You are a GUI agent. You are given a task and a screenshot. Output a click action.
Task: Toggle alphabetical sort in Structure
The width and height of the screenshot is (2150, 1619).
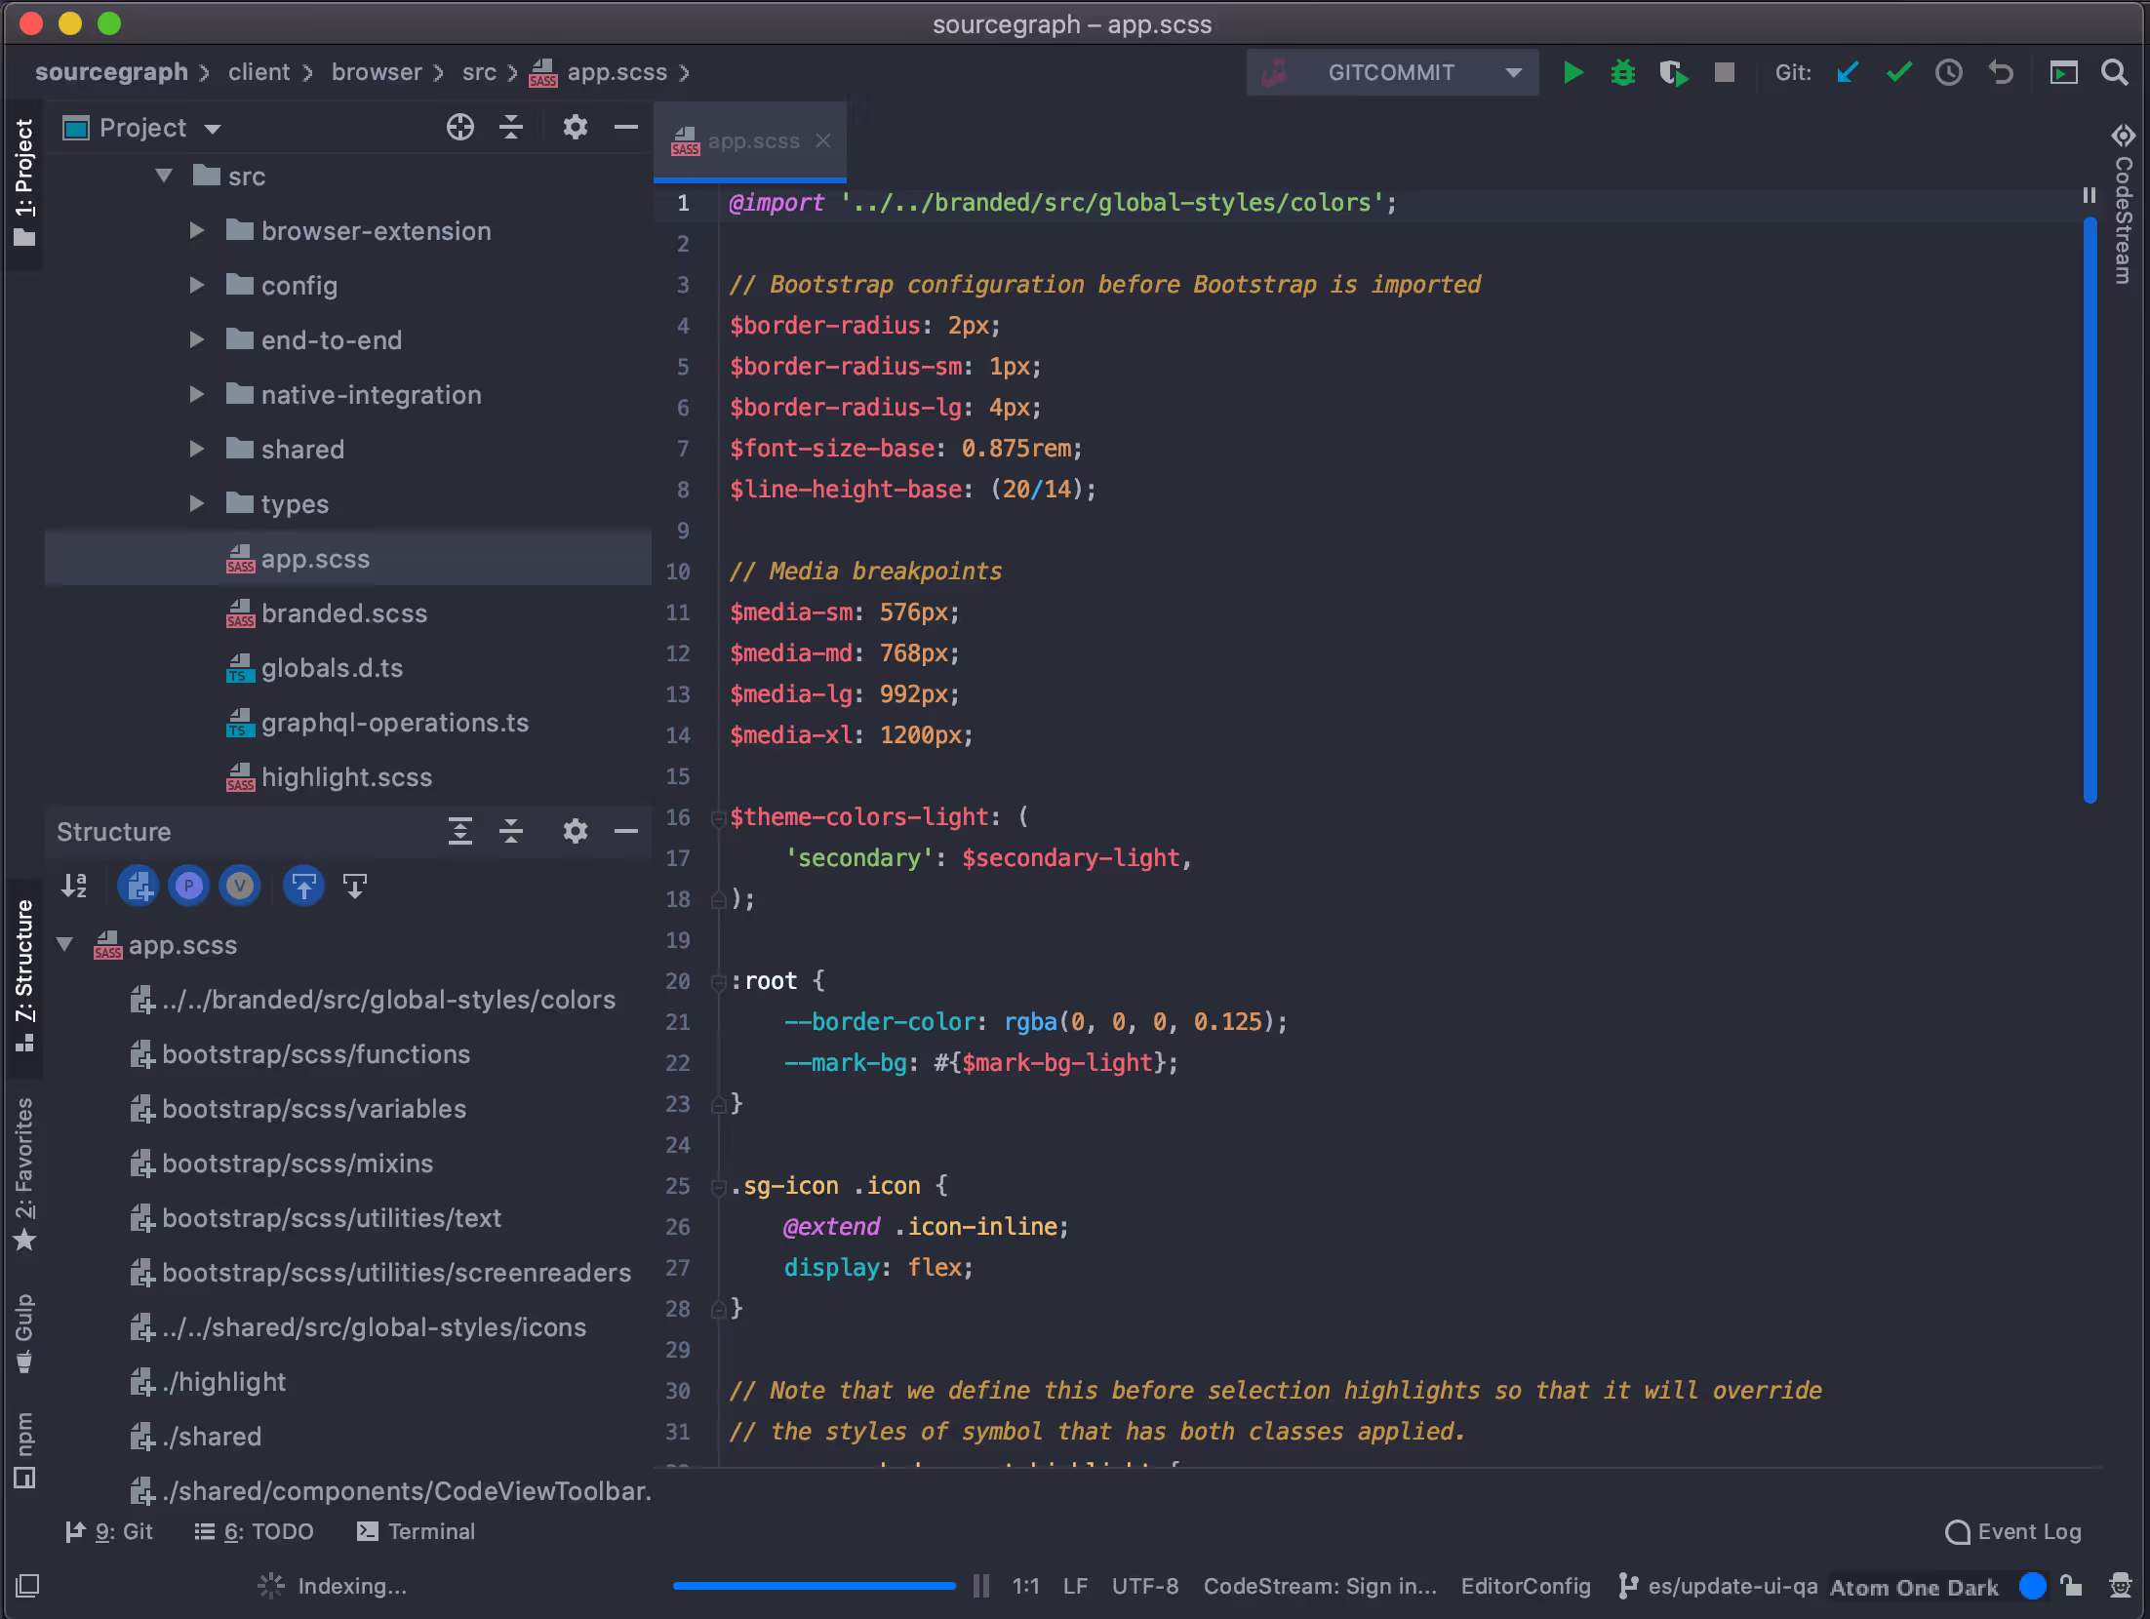pyautogui.click(x=74, y=887)
